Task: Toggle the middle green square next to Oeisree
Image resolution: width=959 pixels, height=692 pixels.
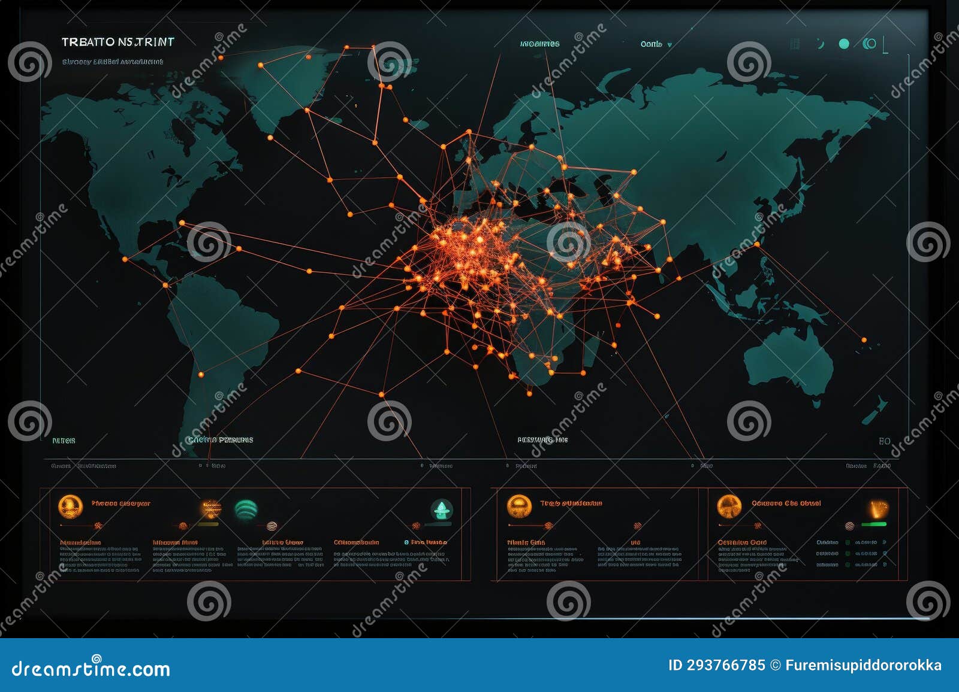Action: point(848,553)
